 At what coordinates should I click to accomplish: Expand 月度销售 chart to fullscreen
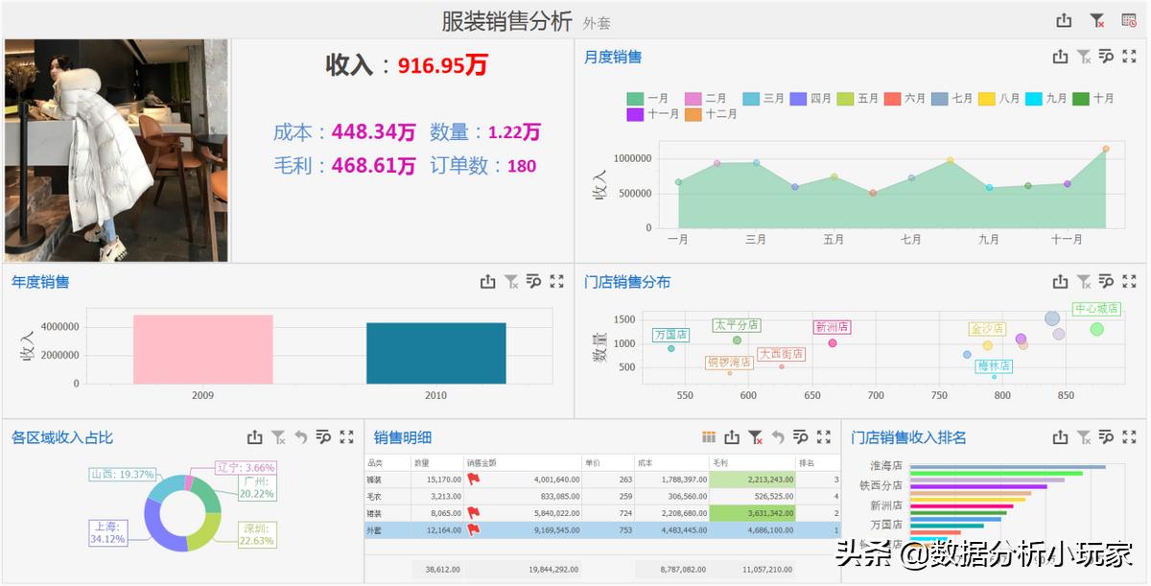pos(1129,56)
